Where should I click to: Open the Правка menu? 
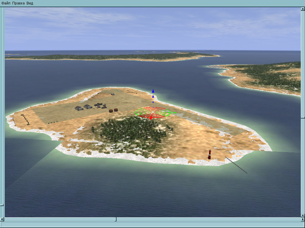[18, 3]
